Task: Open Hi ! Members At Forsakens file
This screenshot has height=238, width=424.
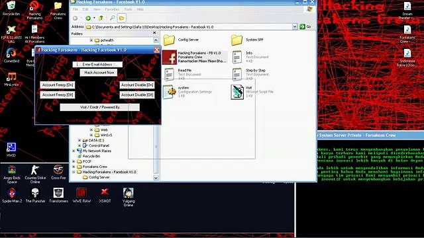Action: tap(34, 34)
